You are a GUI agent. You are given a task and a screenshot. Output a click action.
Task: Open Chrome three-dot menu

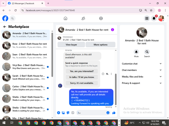(165, 10)
